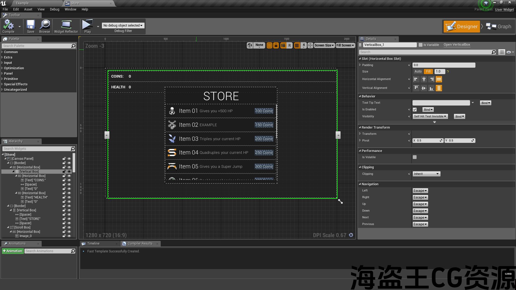Viewport: 516px width, 290px height.
Task: Open the DPI Scale settings gear
Action: click(351, 235)
